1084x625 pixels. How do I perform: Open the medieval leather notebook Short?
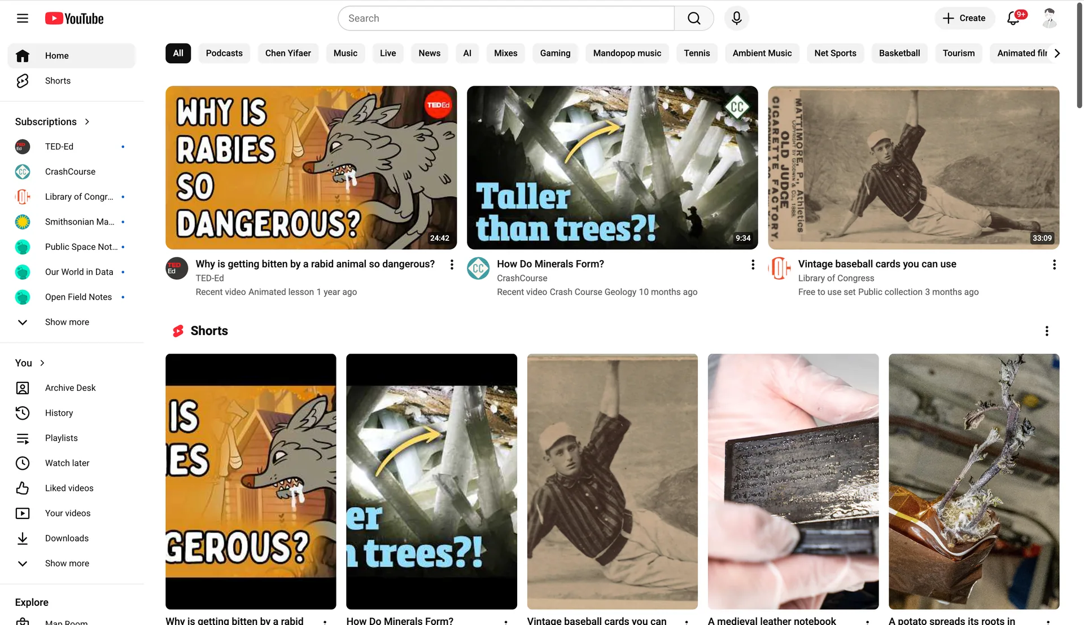tap(793, 481)
